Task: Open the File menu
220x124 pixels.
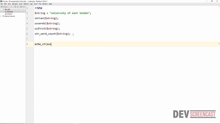Action: [x=2, y=4]
